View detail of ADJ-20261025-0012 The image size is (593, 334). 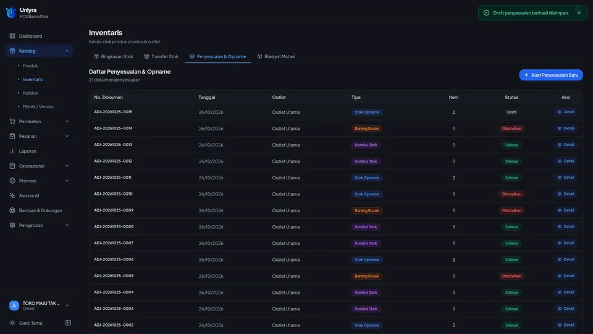pos(566,161)
